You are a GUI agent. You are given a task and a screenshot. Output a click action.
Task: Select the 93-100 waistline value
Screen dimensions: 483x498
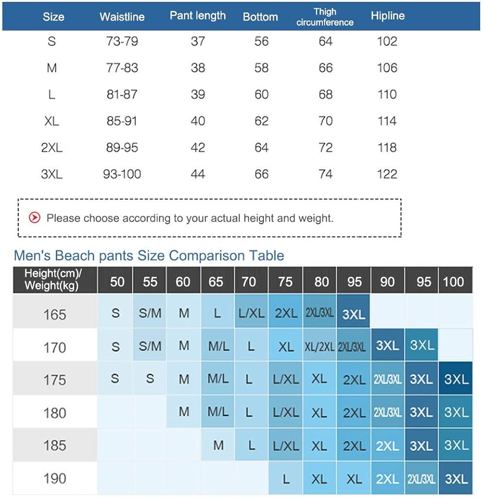122,174
